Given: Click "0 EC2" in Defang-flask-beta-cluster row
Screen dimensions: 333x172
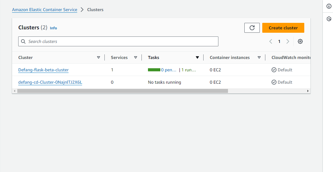Looking at the screenshot, I should [215, 70].
